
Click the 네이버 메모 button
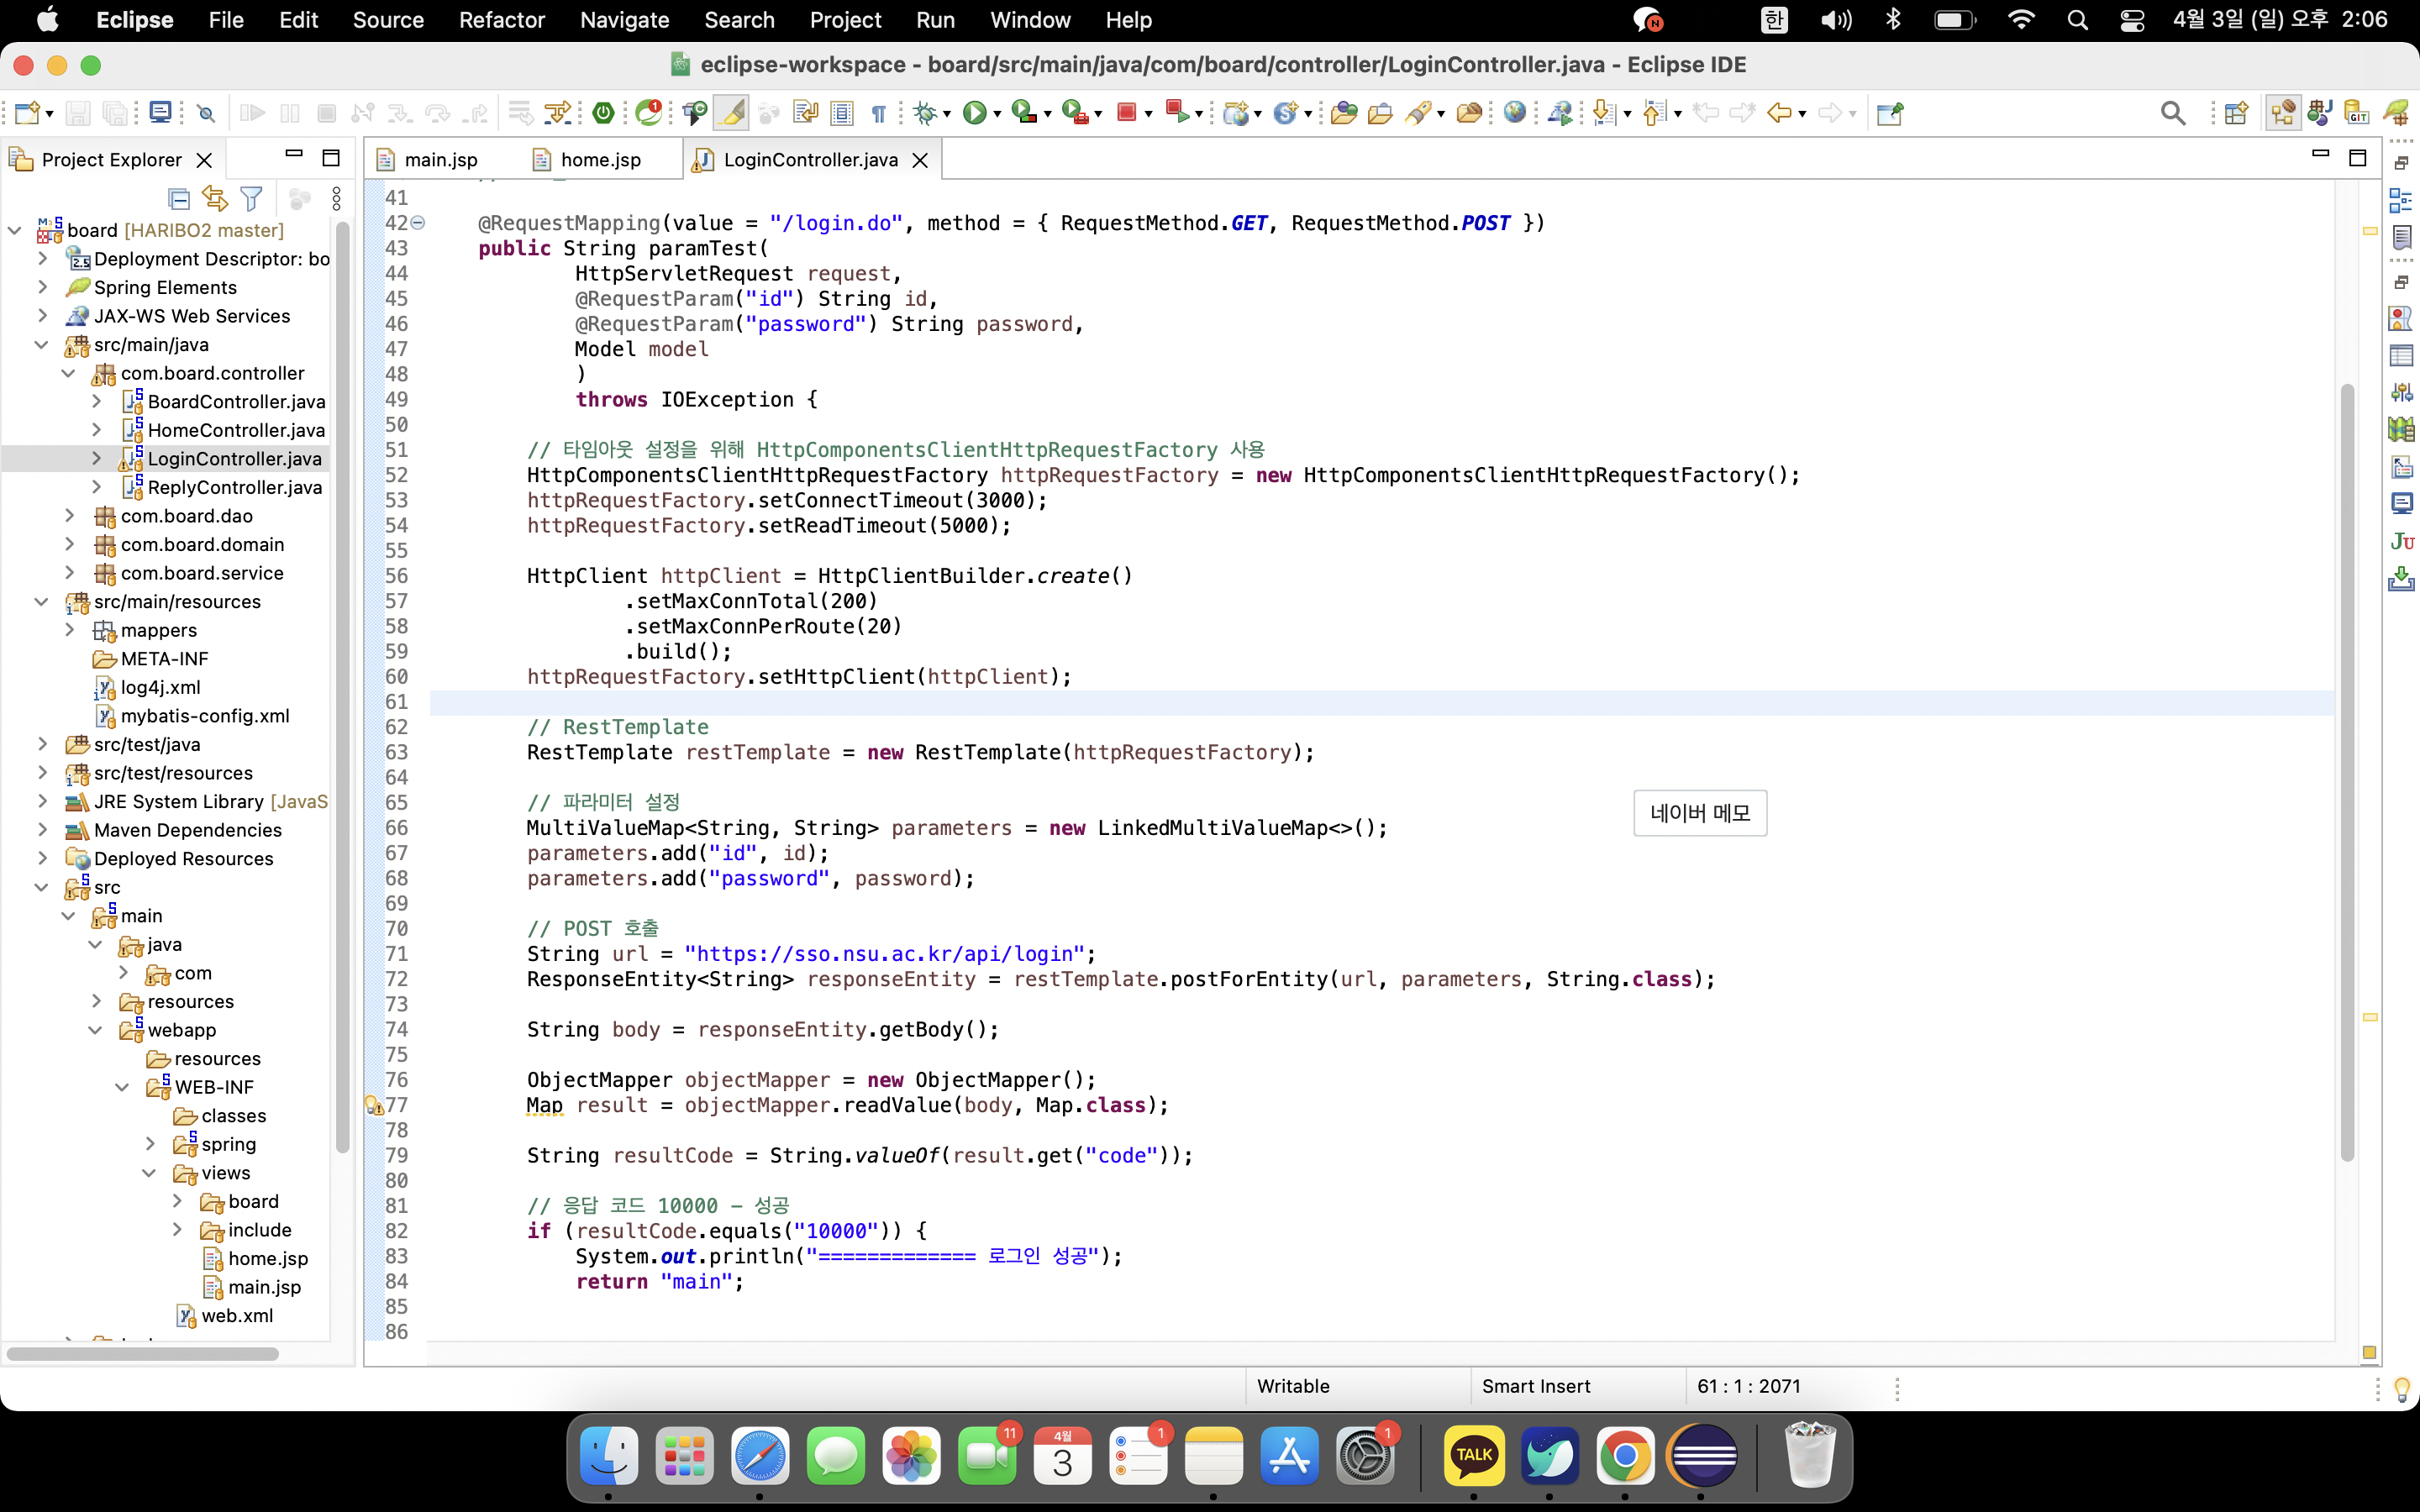(1699, 813)
